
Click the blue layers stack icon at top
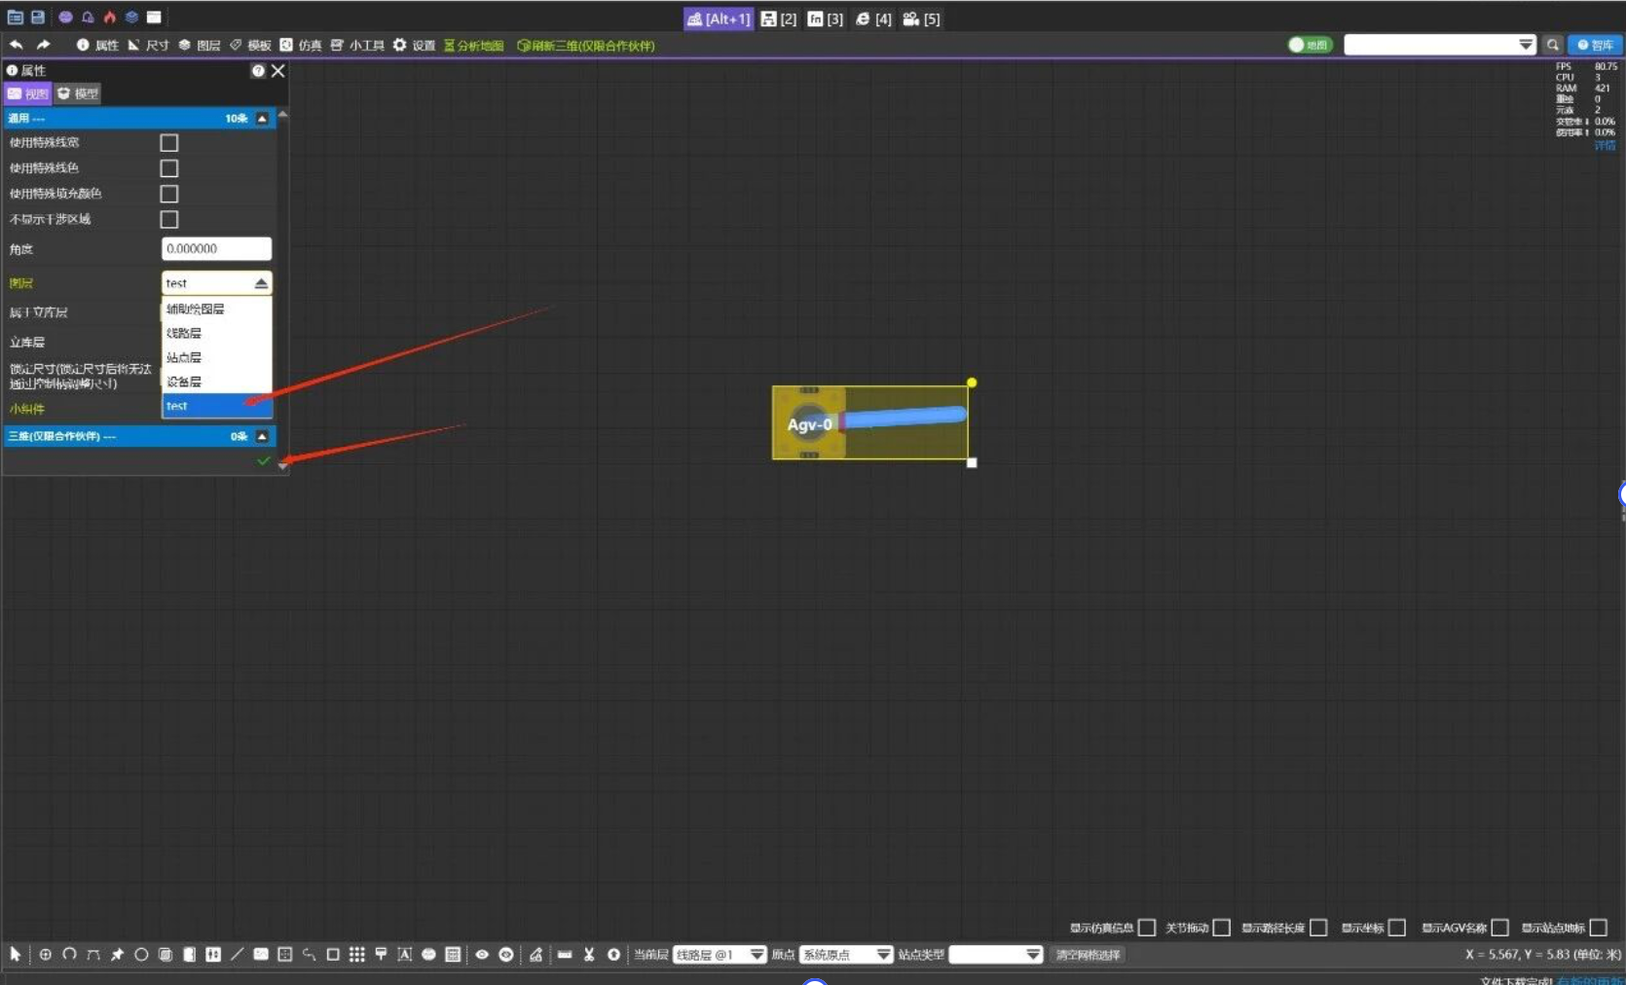(x=131, y=18)
